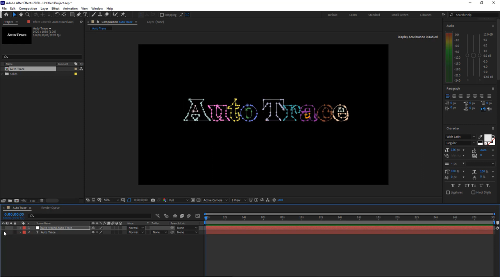The image size is (500, 277).
Task: Open the Composition menu
Action: pos(28,8)
